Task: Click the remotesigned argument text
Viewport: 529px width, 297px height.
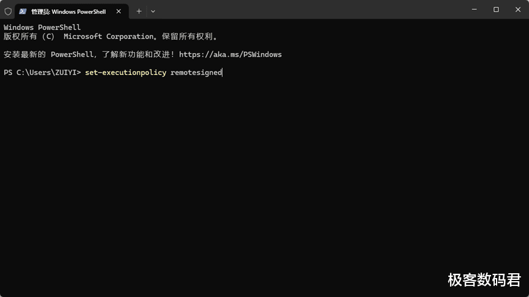Action: point(196,73)
